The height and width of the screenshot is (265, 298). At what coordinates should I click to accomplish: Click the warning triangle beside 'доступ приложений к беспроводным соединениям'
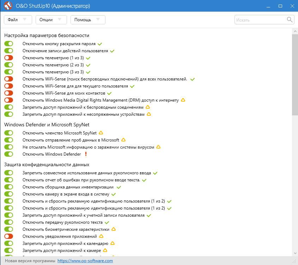pyautogui.click(x=148, y=107)
